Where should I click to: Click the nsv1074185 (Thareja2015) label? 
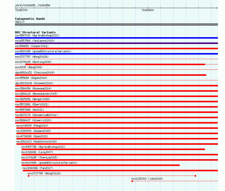[x=39, y=157]
